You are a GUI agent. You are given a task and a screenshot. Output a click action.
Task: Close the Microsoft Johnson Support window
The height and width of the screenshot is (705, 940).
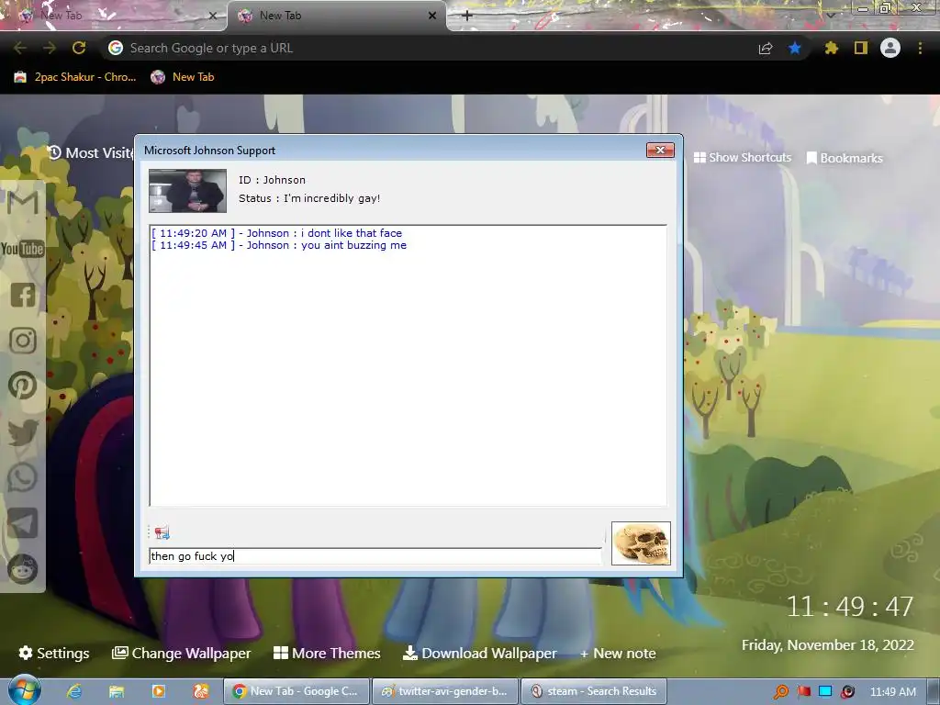[x=660, y=150]
